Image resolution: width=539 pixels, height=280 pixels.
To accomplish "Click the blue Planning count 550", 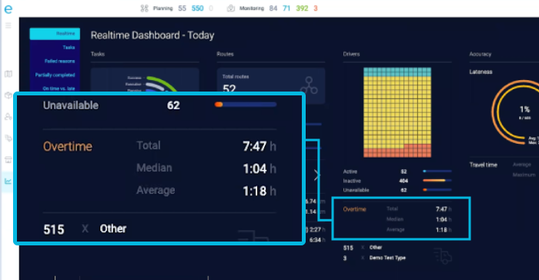I will click(x=197, y=8).
